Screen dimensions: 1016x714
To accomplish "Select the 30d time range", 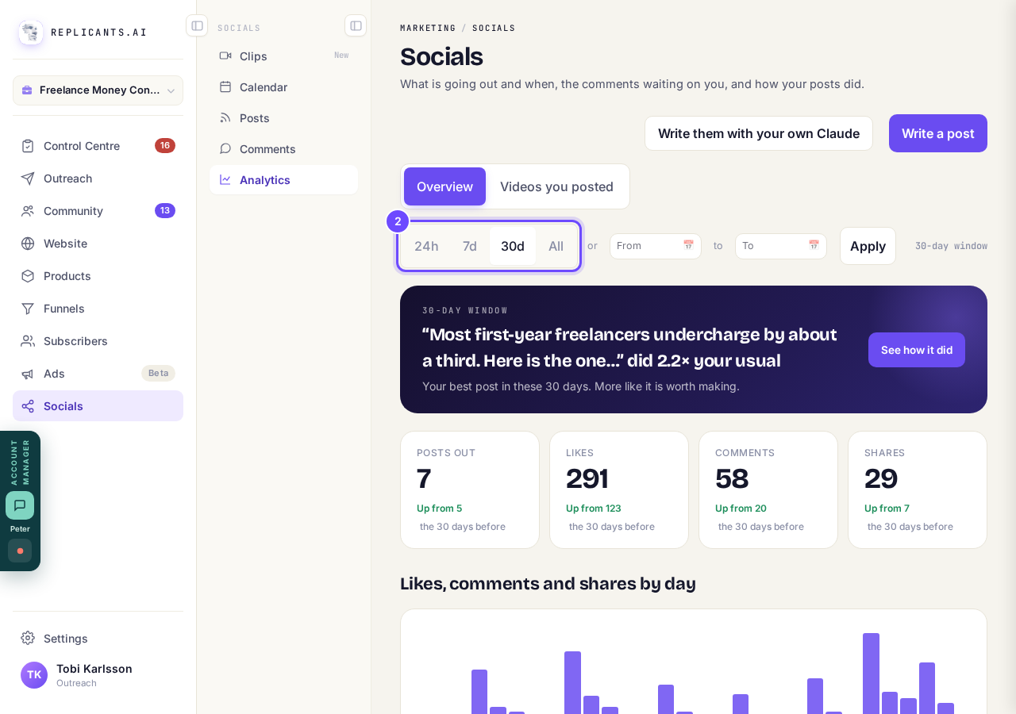I will [x=513, y=246].
